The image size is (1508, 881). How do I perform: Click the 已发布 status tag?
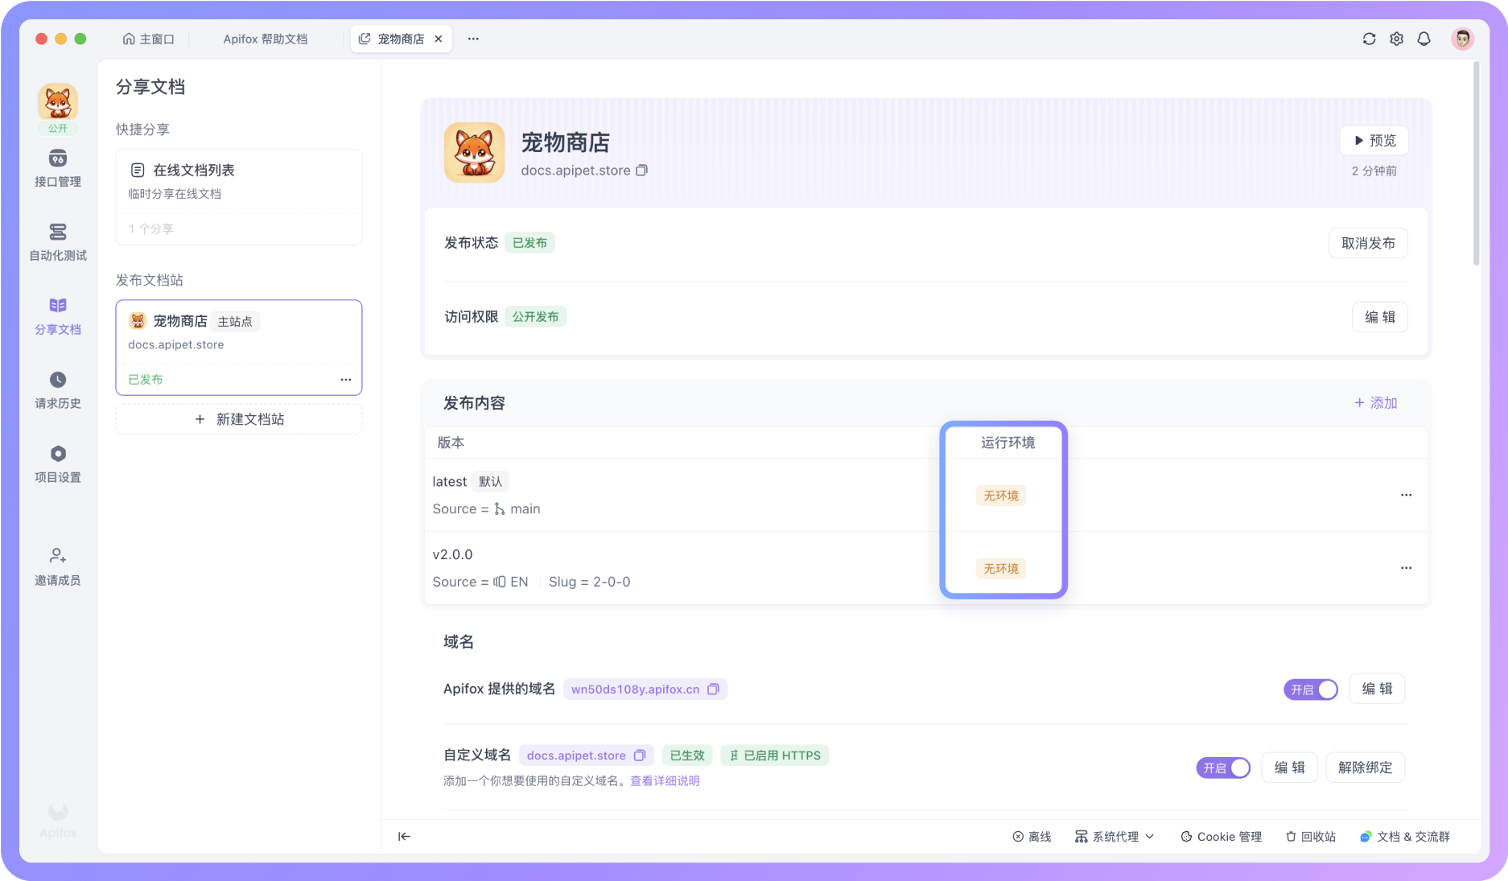529,243
